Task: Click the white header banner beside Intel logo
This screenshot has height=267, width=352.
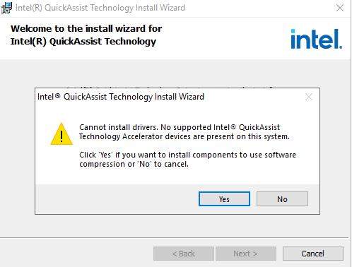Action: click(x=224, y=38)
